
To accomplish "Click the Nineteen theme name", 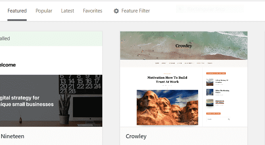I will [12, 136].
